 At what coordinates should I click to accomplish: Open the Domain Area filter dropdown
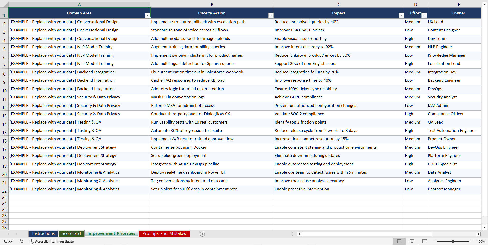pos(147,15)
